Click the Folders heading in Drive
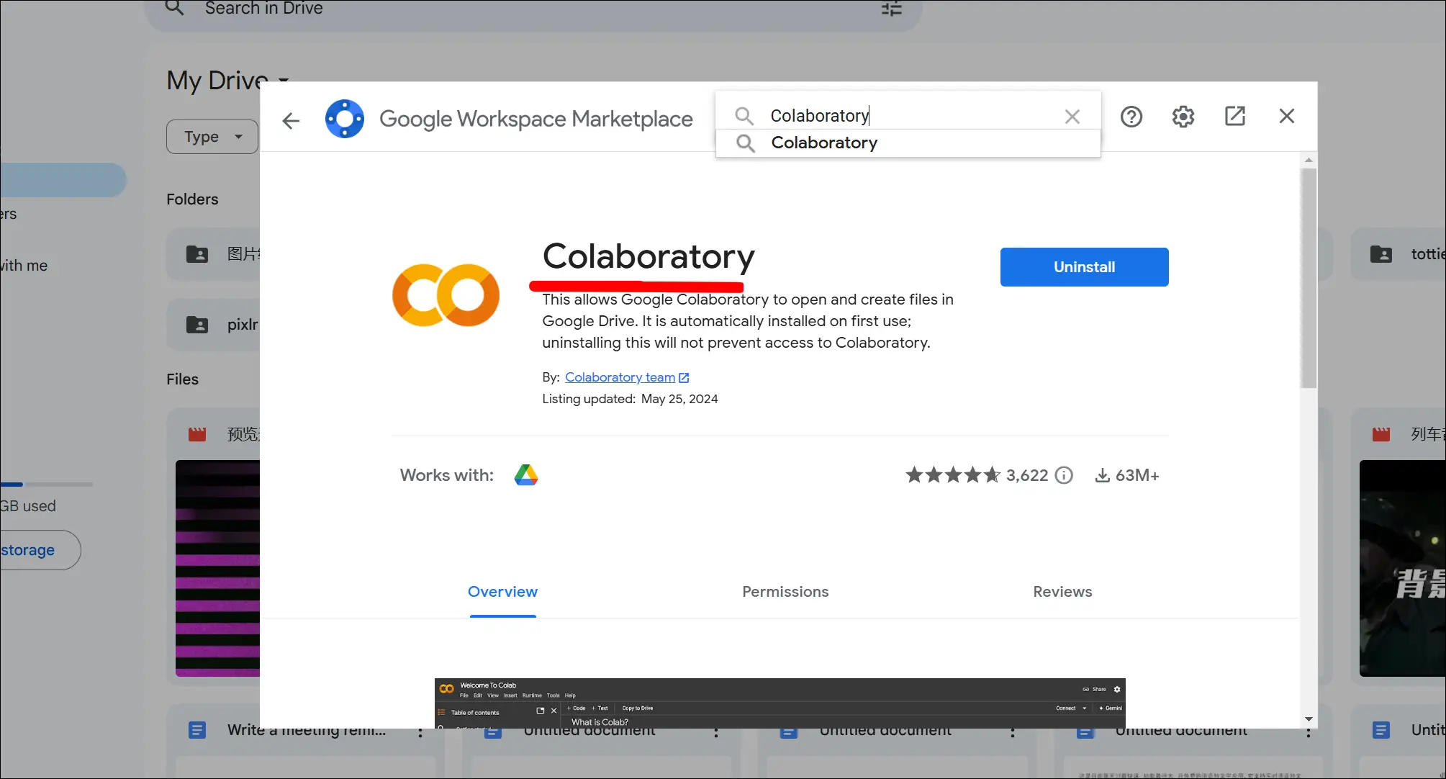 click(192, 199)
